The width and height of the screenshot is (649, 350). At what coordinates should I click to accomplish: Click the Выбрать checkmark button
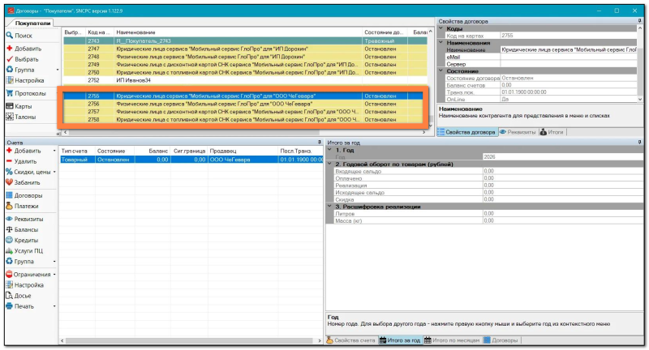(23, 59)
